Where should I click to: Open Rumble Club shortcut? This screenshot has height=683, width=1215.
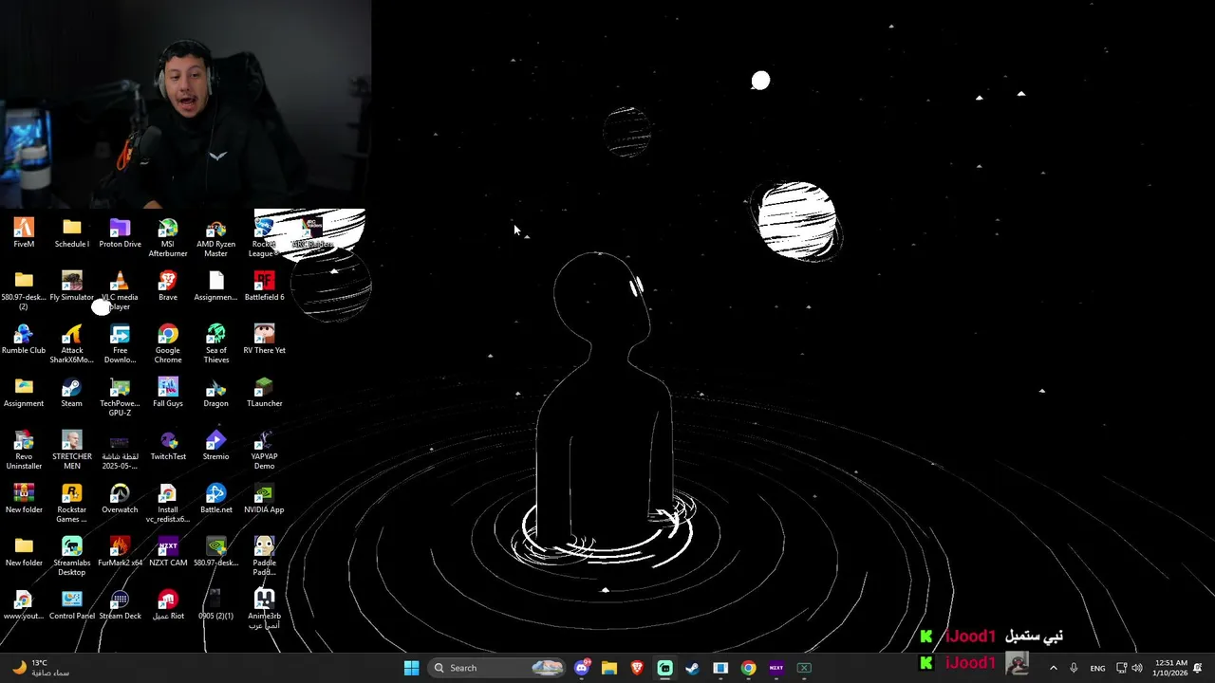click(24, 339)
